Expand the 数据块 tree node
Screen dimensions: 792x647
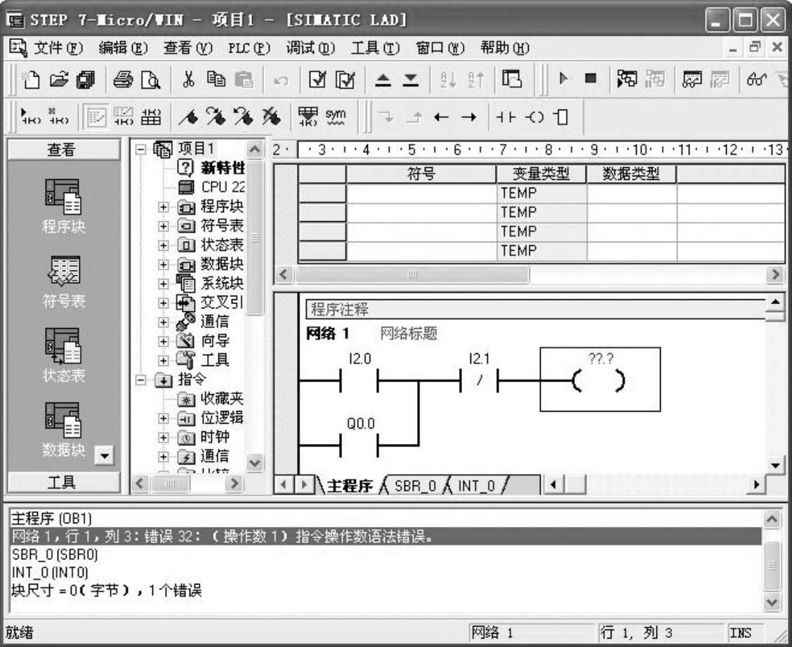tap(163, 265)
